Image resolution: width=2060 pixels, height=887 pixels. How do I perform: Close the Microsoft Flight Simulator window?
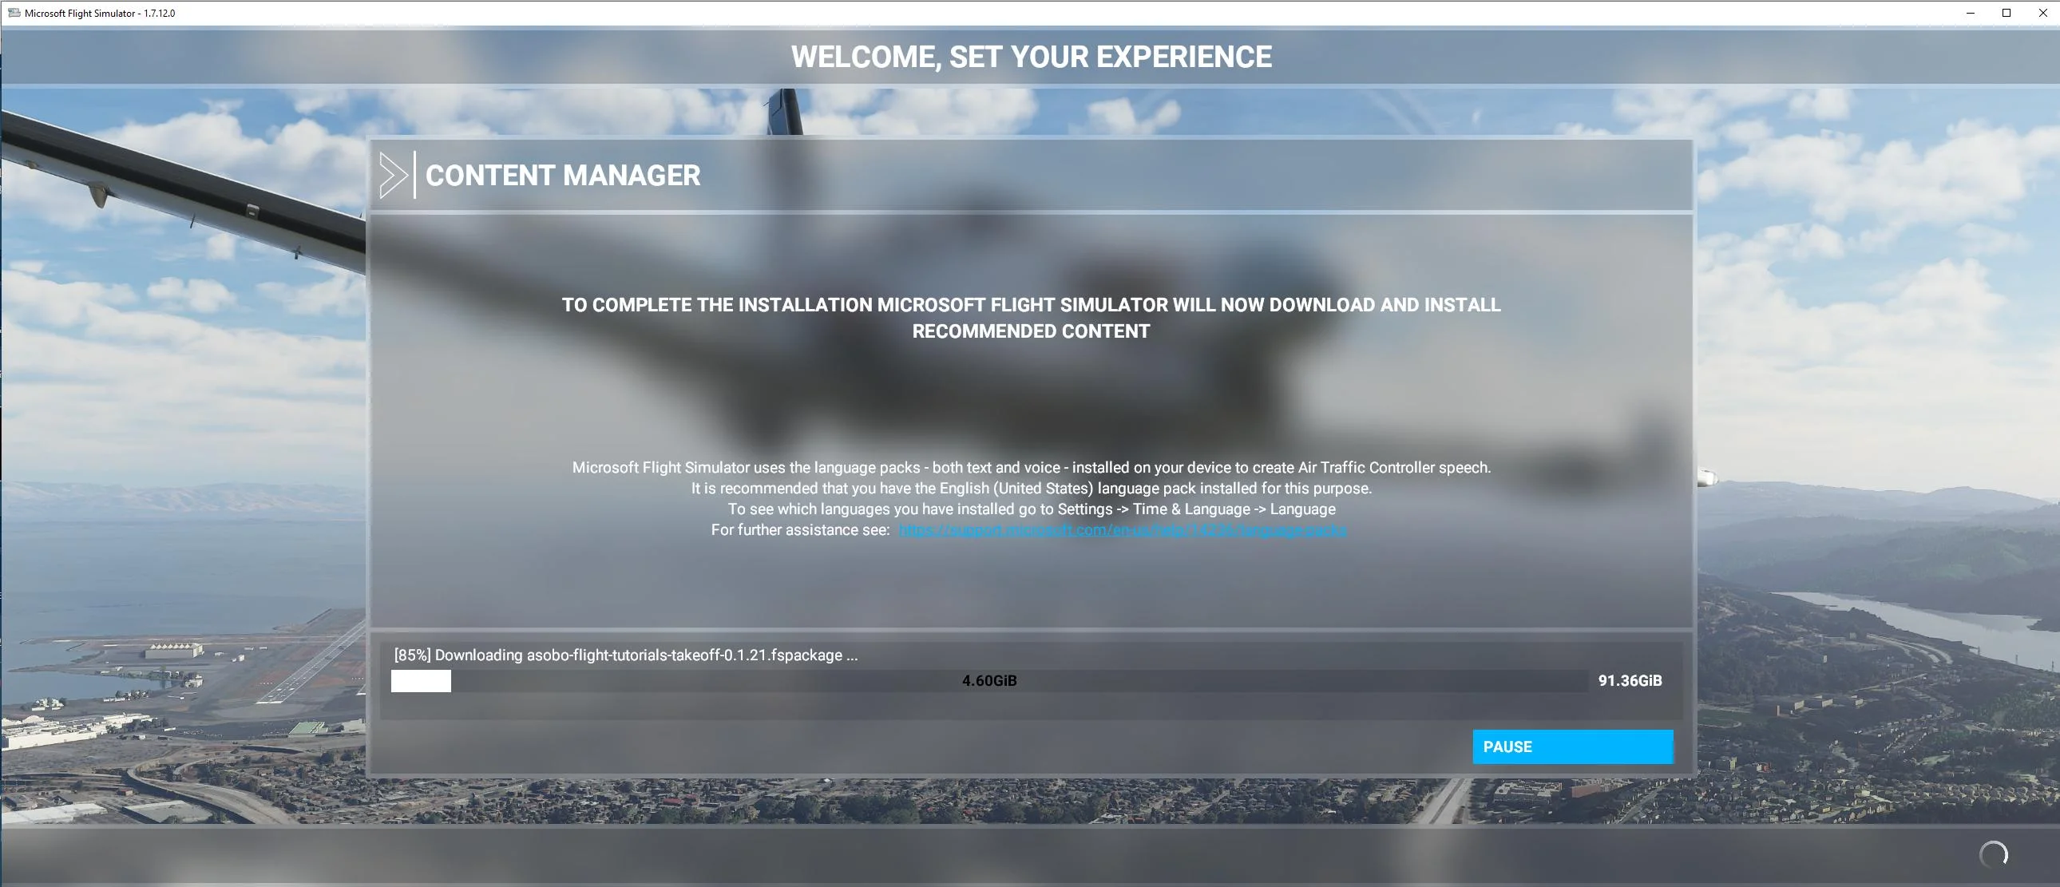coord(2042,13)
